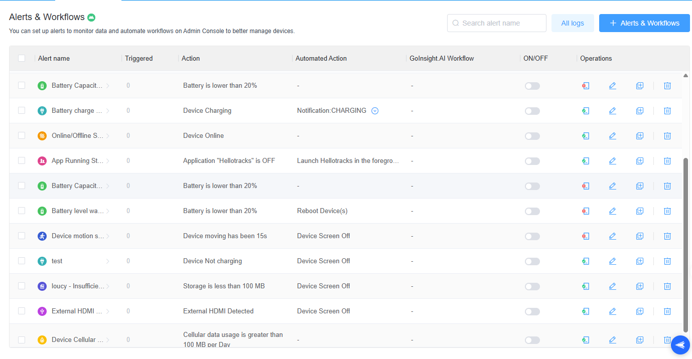This screenshot has width=692, height=359.
Task: Duplicate the Battery charge alert
Action: coord(639,111)
